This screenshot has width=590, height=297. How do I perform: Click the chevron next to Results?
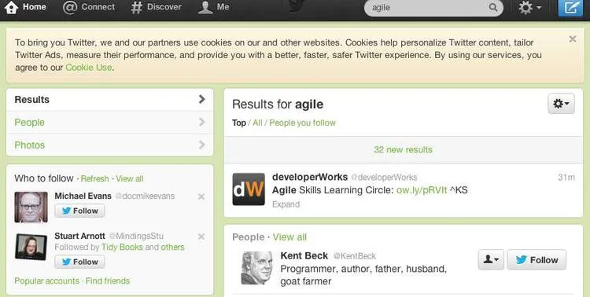[202, 99]
